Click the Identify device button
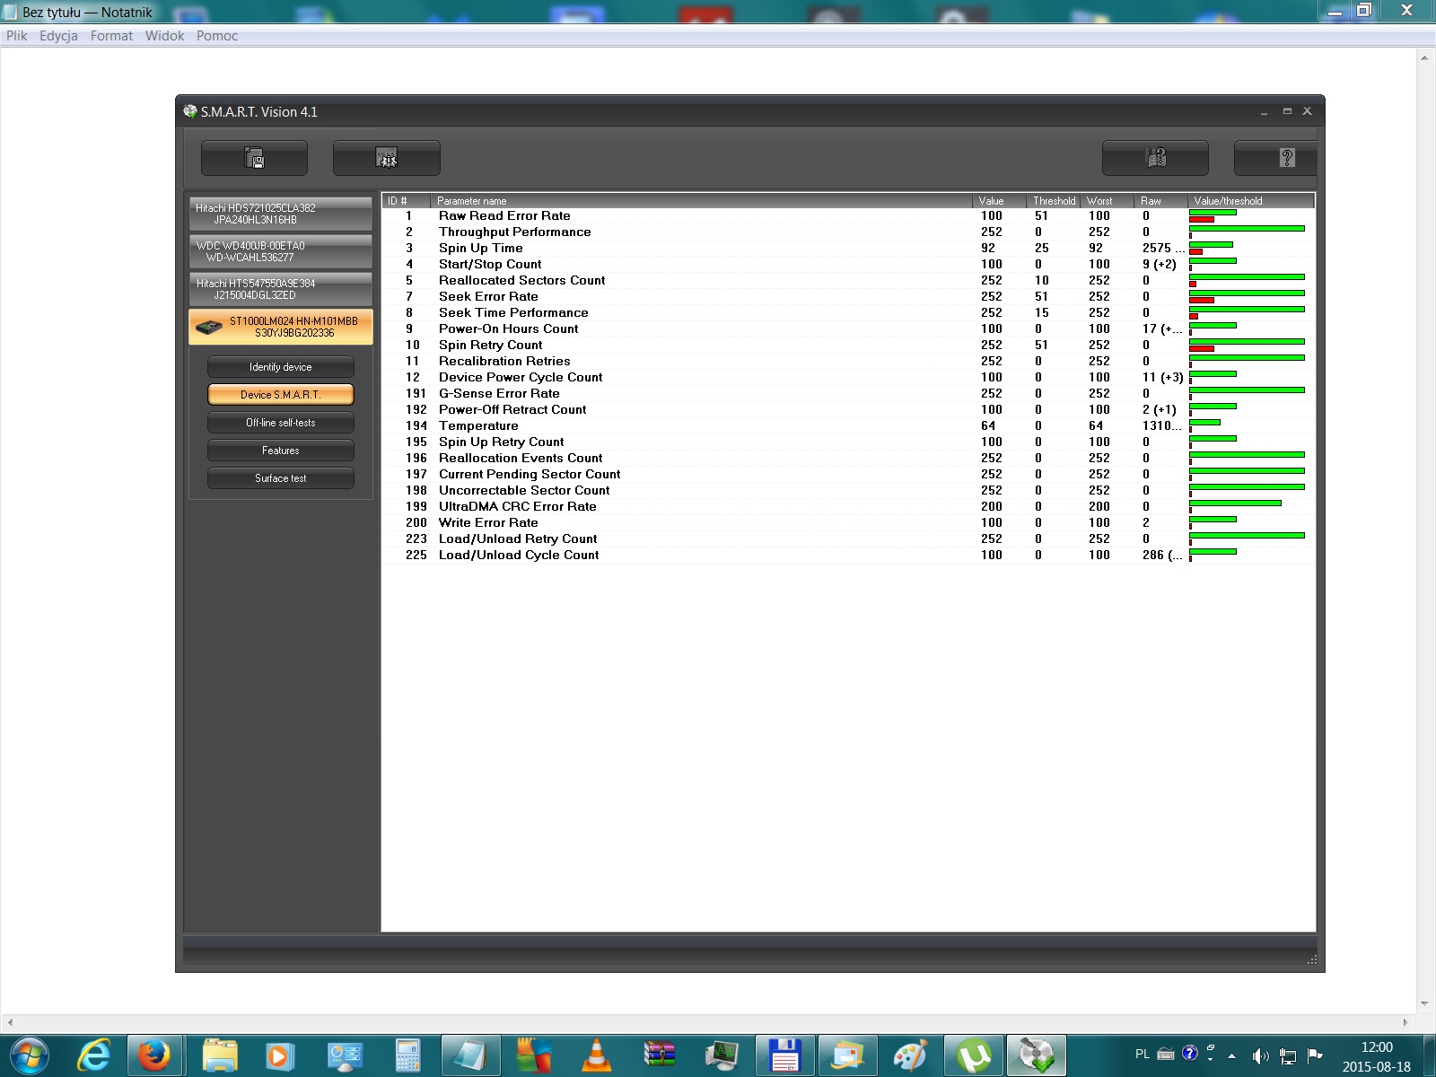This screenshot has width=1436, height=1077. pyautogui.click(x=281, y=367)
